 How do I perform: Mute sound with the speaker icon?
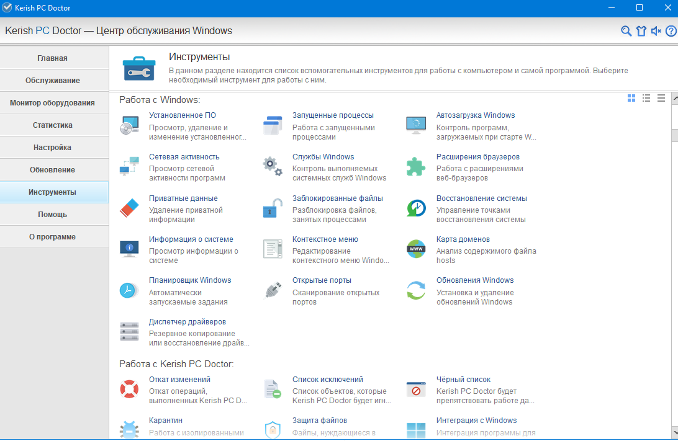(656, 31)
